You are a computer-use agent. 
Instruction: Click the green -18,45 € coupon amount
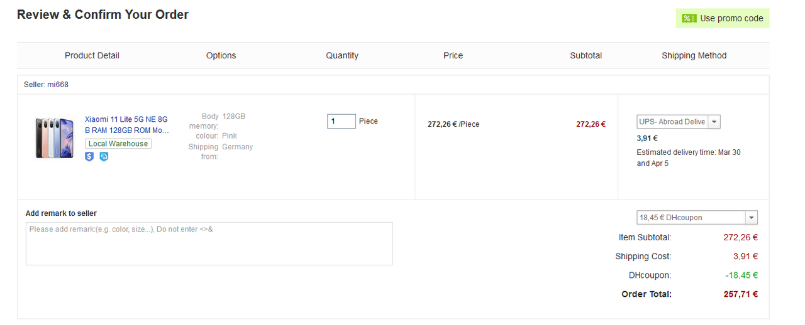[741, 275]
